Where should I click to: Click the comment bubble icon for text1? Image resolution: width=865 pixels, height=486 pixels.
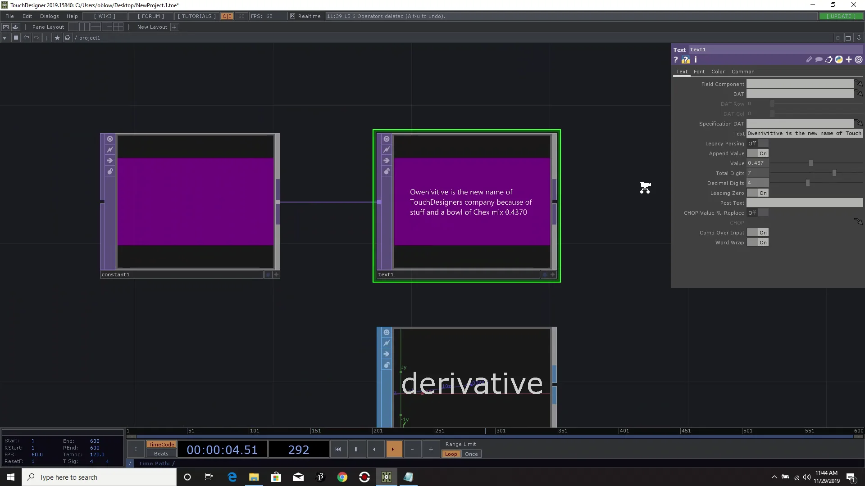(819, 59)
